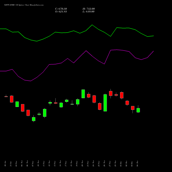Viewport: 172px width, 172px height.
Task: Select the close value C: 670.50
Action: [x=61, y=9]
